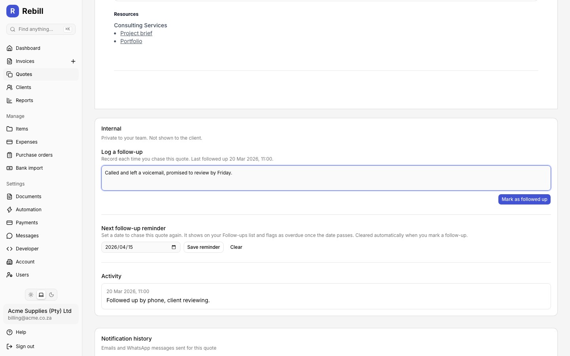Click the Users person icon
The height and width of the screenshot is (356, 570).
[x=9, y=275]
